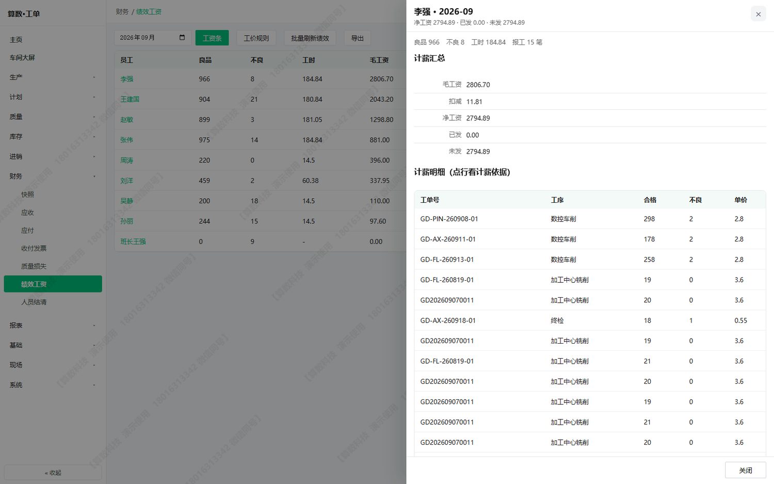Click the 绩效工资 breadcrumb link
Image resolution: width=774 pixels, height=484 pixels.
(x=149, y=12)
